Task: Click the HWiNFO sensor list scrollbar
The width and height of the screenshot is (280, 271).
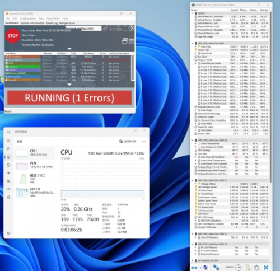Action: 270,97
